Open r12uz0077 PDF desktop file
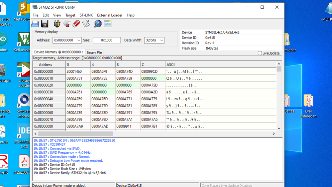This screenshot has height=187, width=332. pos(23,164)
